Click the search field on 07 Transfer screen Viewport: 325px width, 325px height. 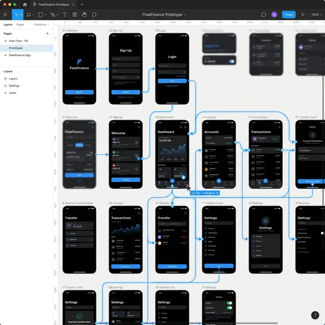(172, 224)
